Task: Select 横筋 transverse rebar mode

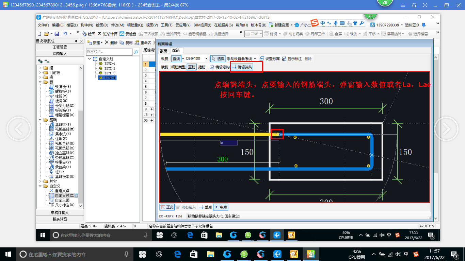Action: click(x=164, y=67)
